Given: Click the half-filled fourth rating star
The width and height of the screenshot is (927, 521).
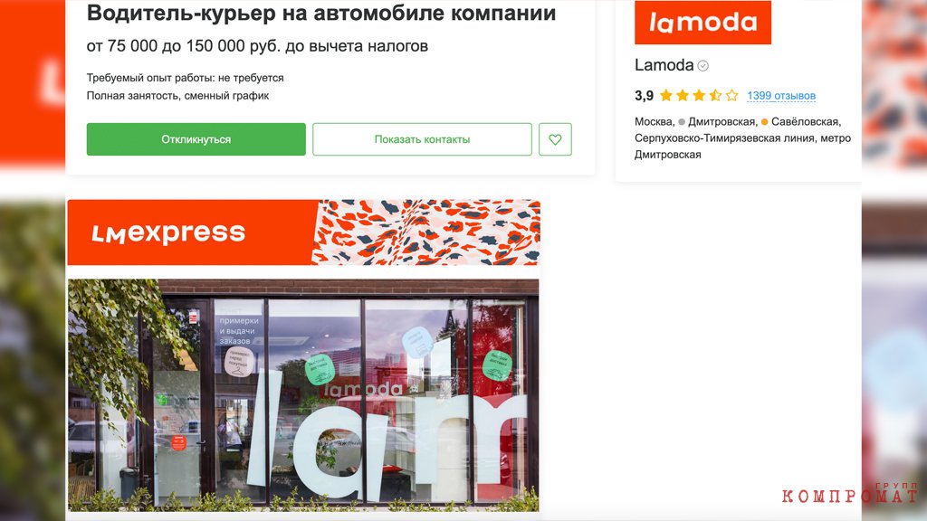Looking at the screenshot, I should tap(715, 95).
